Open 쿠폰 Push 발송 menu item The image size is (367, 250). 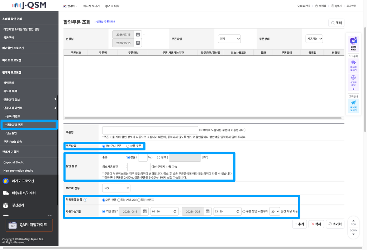click(x=13, y=142)
